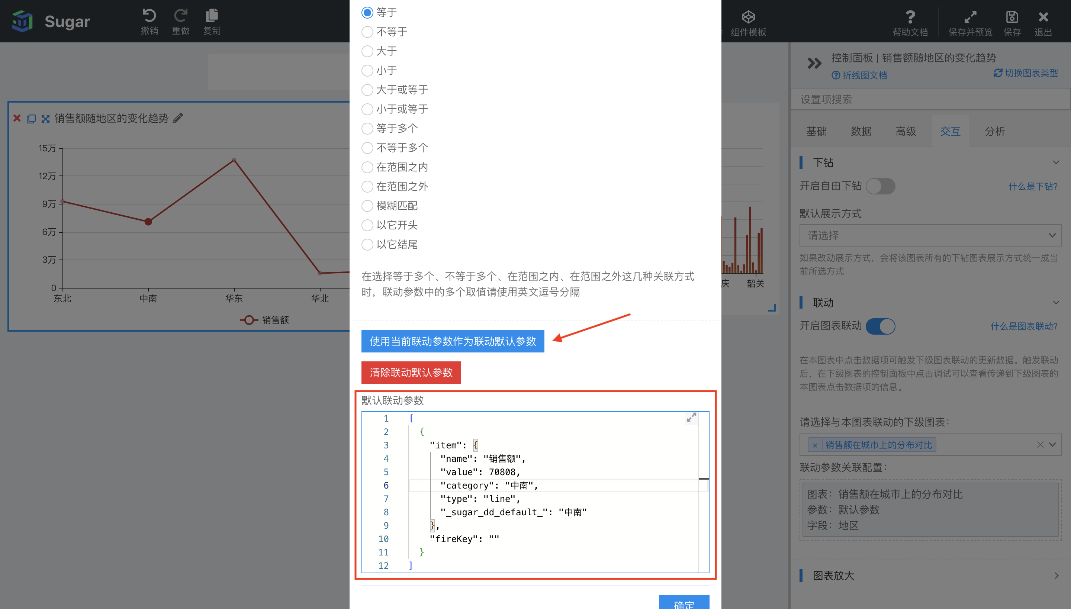Screen dimensions: 1071x609
Task: Click the undo (撤销) icon
Action: pos(147,15)
